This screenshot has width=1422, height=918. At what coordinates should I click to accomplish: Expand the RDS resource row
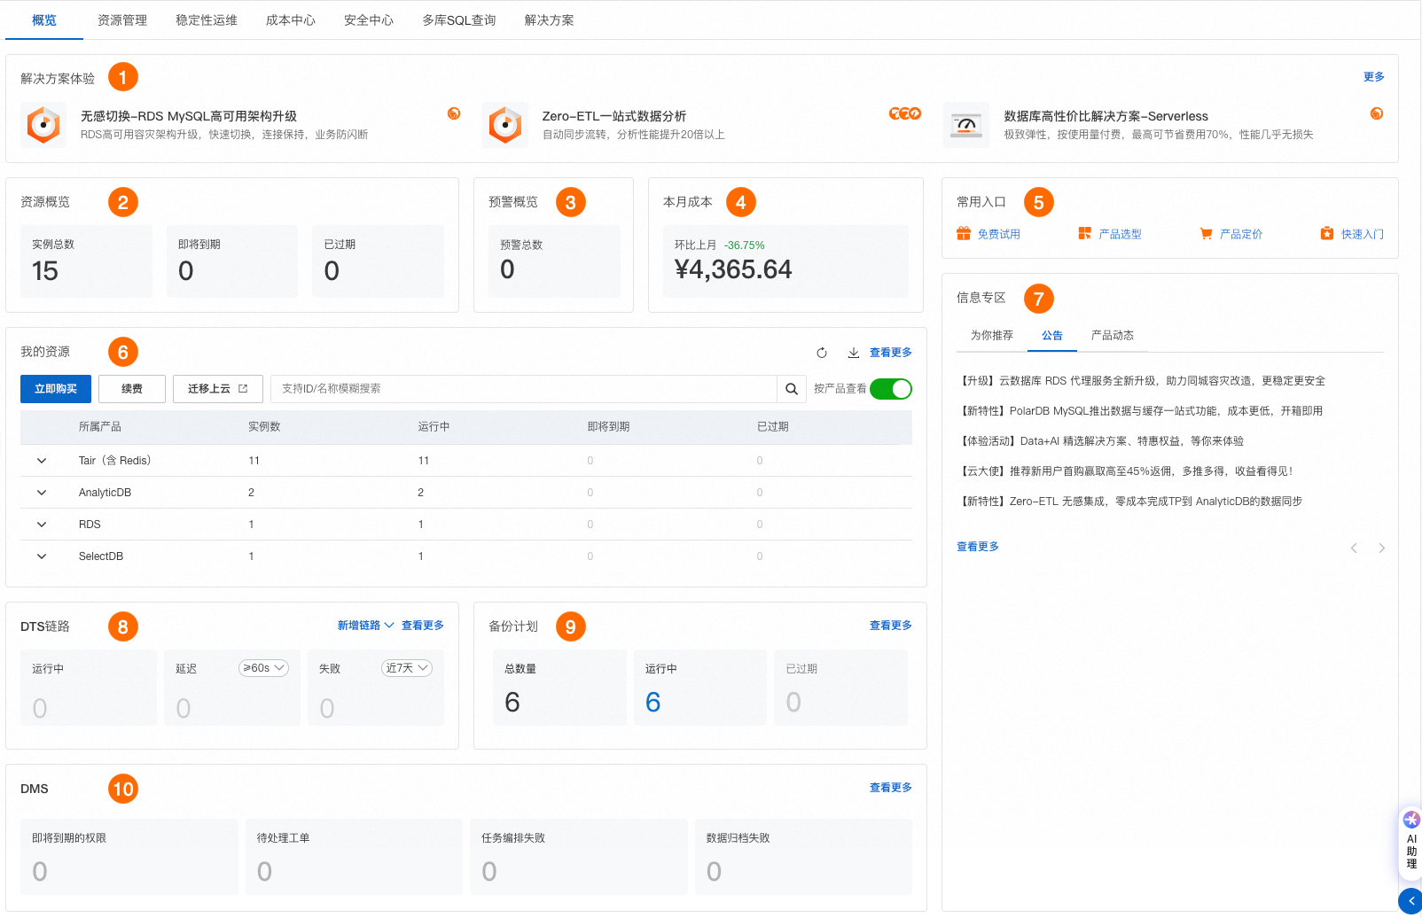click(42, 525)
